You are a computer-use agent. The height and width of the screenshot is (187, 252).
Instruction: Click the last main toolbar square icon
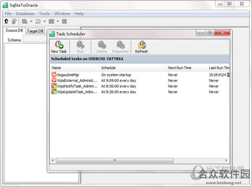(64, 21)
